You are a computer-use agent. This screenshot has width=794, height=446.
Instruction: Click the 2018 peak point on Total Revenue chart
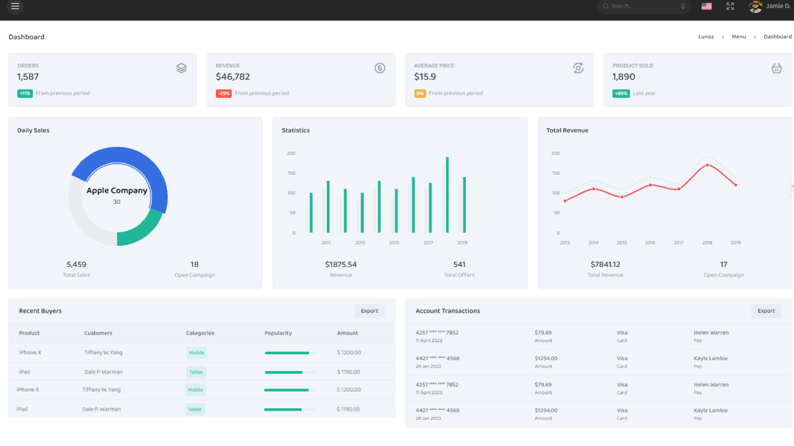point(707,165)
